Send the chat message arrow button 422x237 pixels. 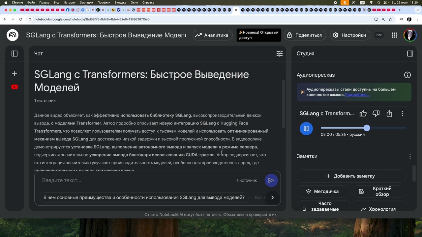click(271, 180)
